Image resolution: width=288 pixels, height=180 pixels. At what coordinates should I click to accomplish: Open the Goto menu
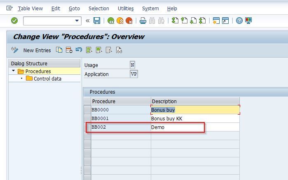74,9
